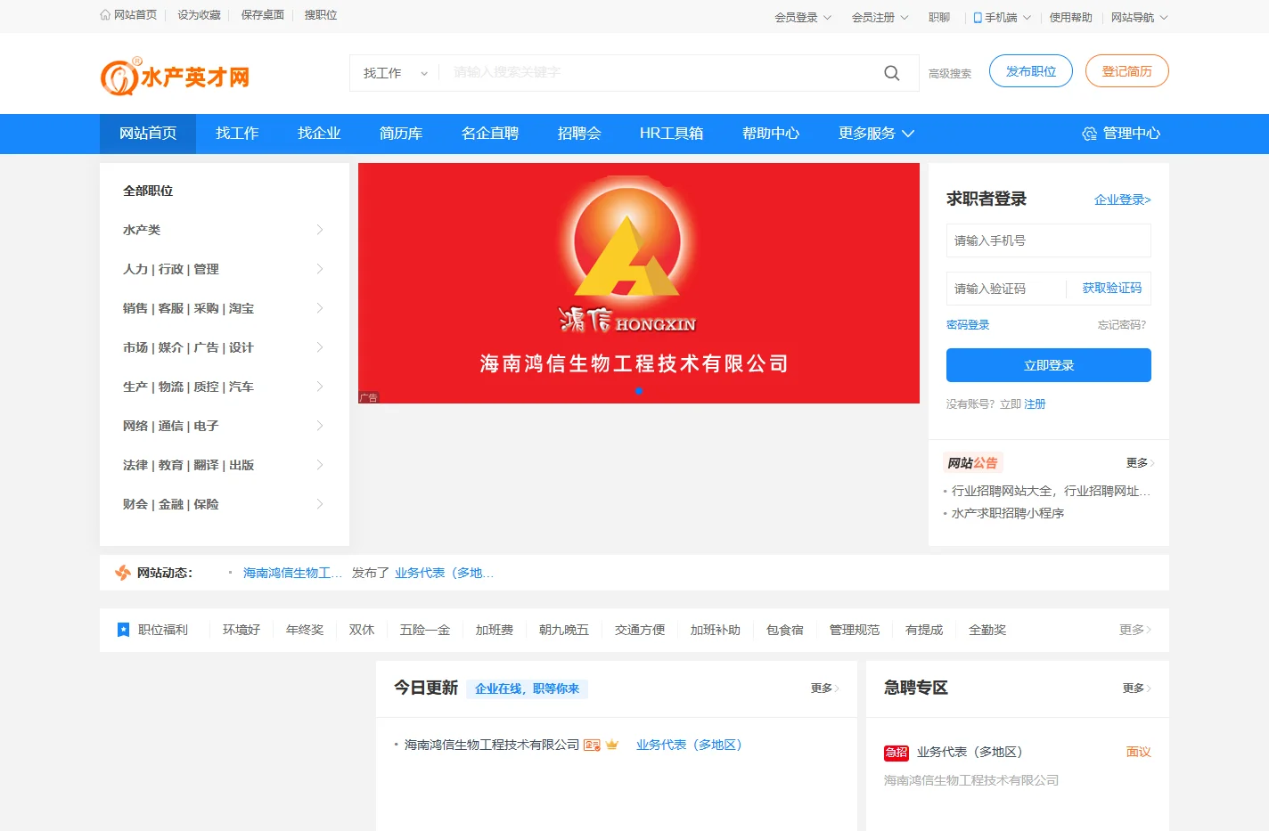
Task: Open the 找工作 nav tab
Action: [x=237, y=134]
